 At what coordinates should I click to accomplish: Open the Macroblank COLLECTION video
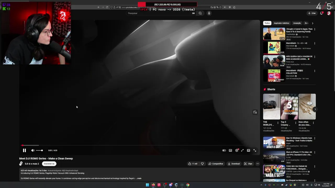(x=274, y=75)
